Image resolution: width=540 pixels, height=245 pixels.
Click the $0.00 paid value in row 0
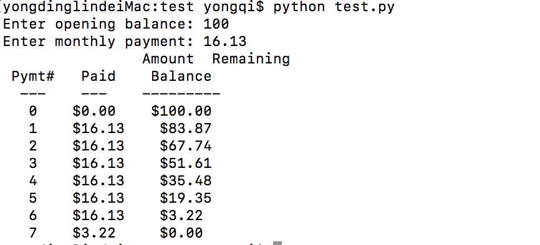click(94, 111)
